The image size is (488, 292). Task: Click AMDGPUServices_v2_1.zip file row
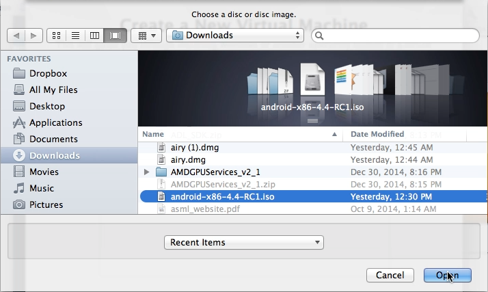coord(312,184)
